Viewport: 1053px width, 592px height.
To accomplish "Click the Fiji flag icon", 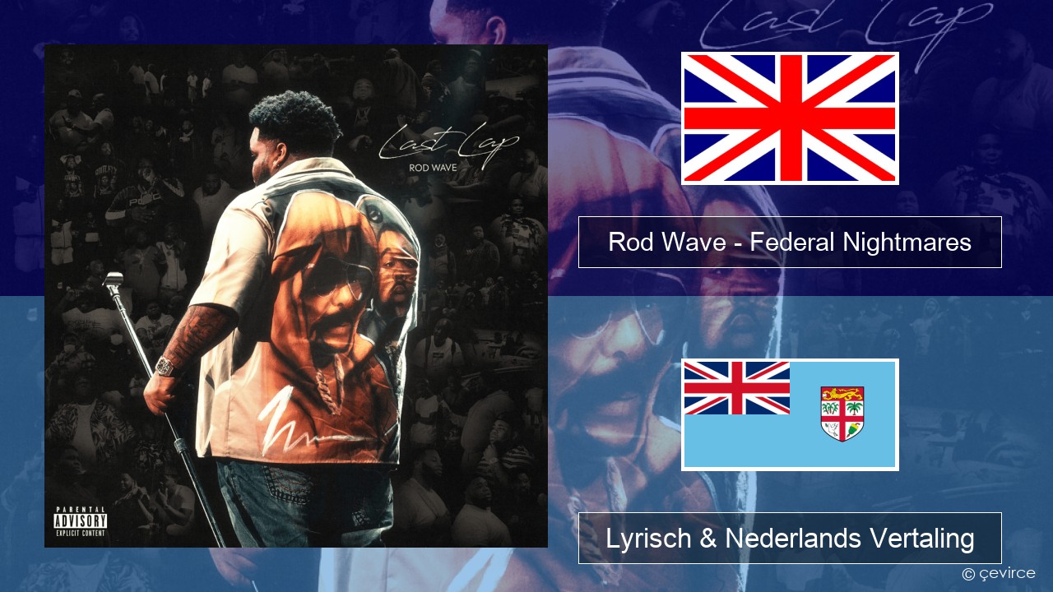I will [x=790, y=414].
